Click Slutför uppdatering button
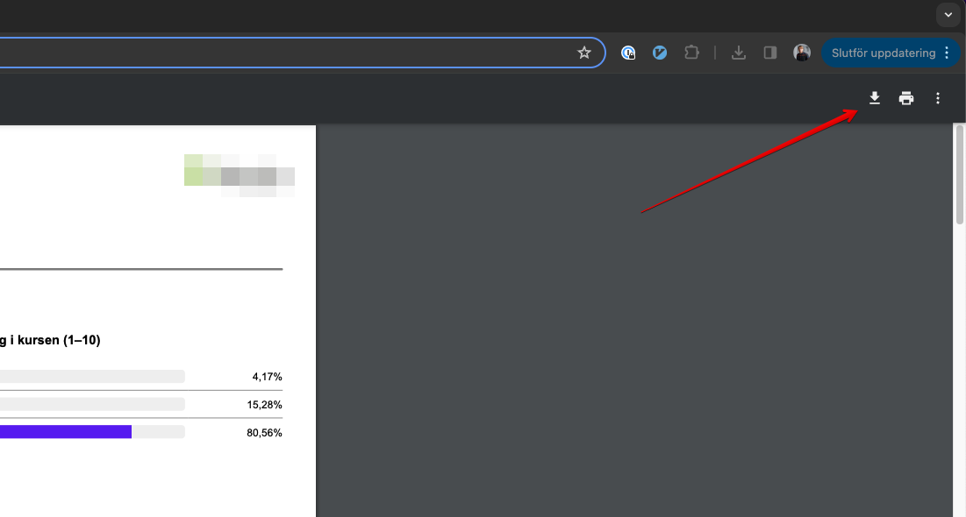Viewport: 966px width, 517px height. click(x=883, y=53)
